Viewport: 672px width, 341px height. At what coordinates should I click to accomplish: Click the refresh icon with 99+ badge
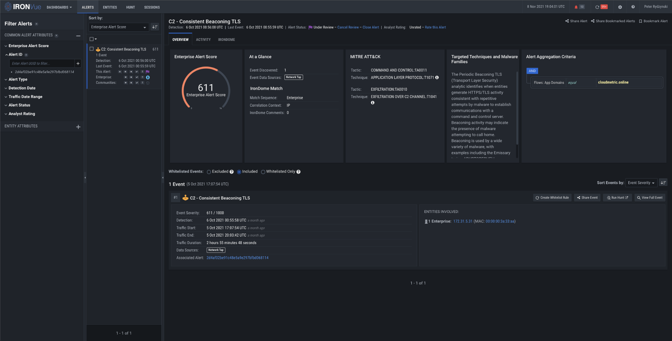click(597, 7)
